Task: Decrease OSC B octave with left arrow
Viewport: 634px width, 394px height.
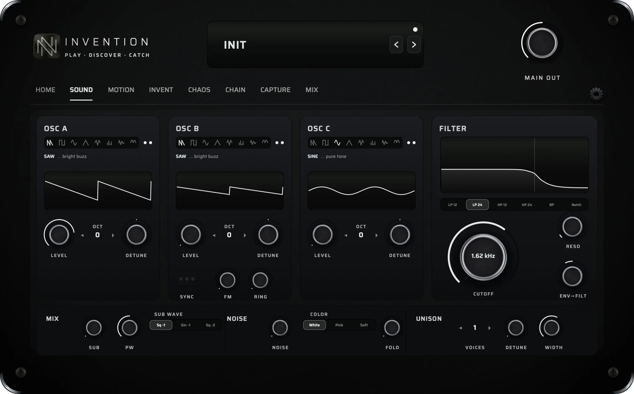Action: (214, 235)
